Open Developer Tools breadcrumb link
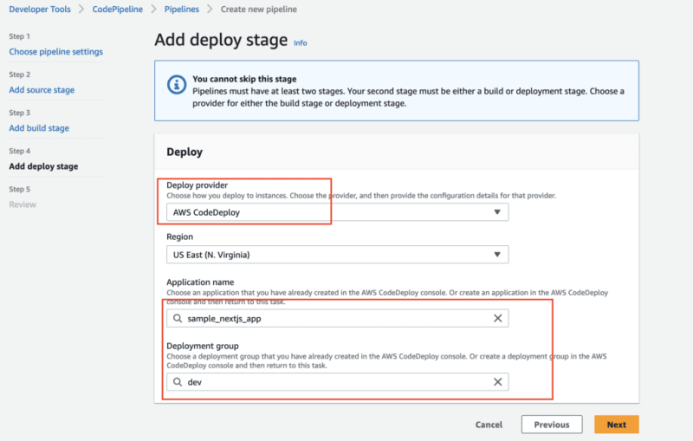Screen dimensions: 693x441 point(40,10)
